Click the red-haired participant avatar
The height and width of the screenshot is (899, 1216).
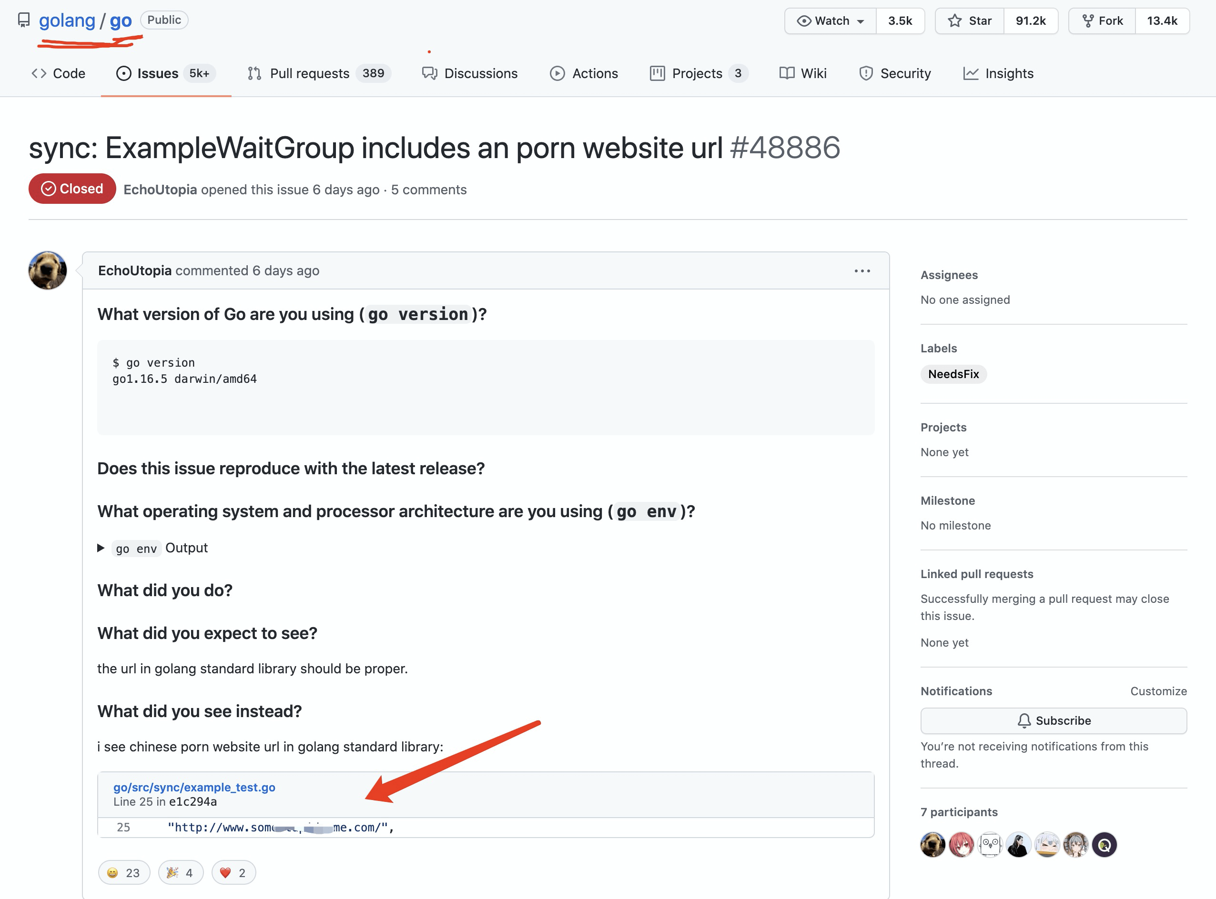961,845
